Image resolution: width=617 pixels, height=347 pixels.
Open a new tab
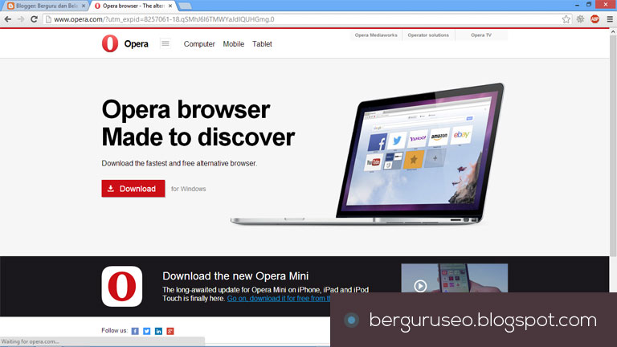185,6
